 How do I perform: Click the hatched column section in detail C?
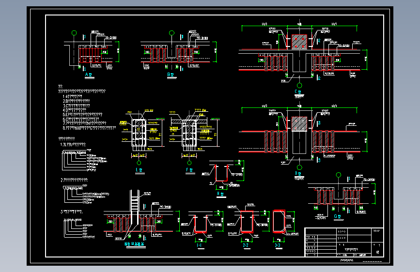299,42
